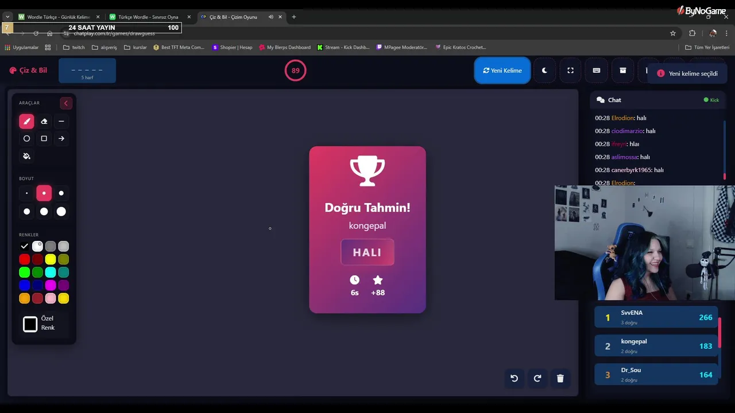Click the Kick connection status indicator
The width and height of the screenshot is (735, 413).
click(x=711, y=100)
